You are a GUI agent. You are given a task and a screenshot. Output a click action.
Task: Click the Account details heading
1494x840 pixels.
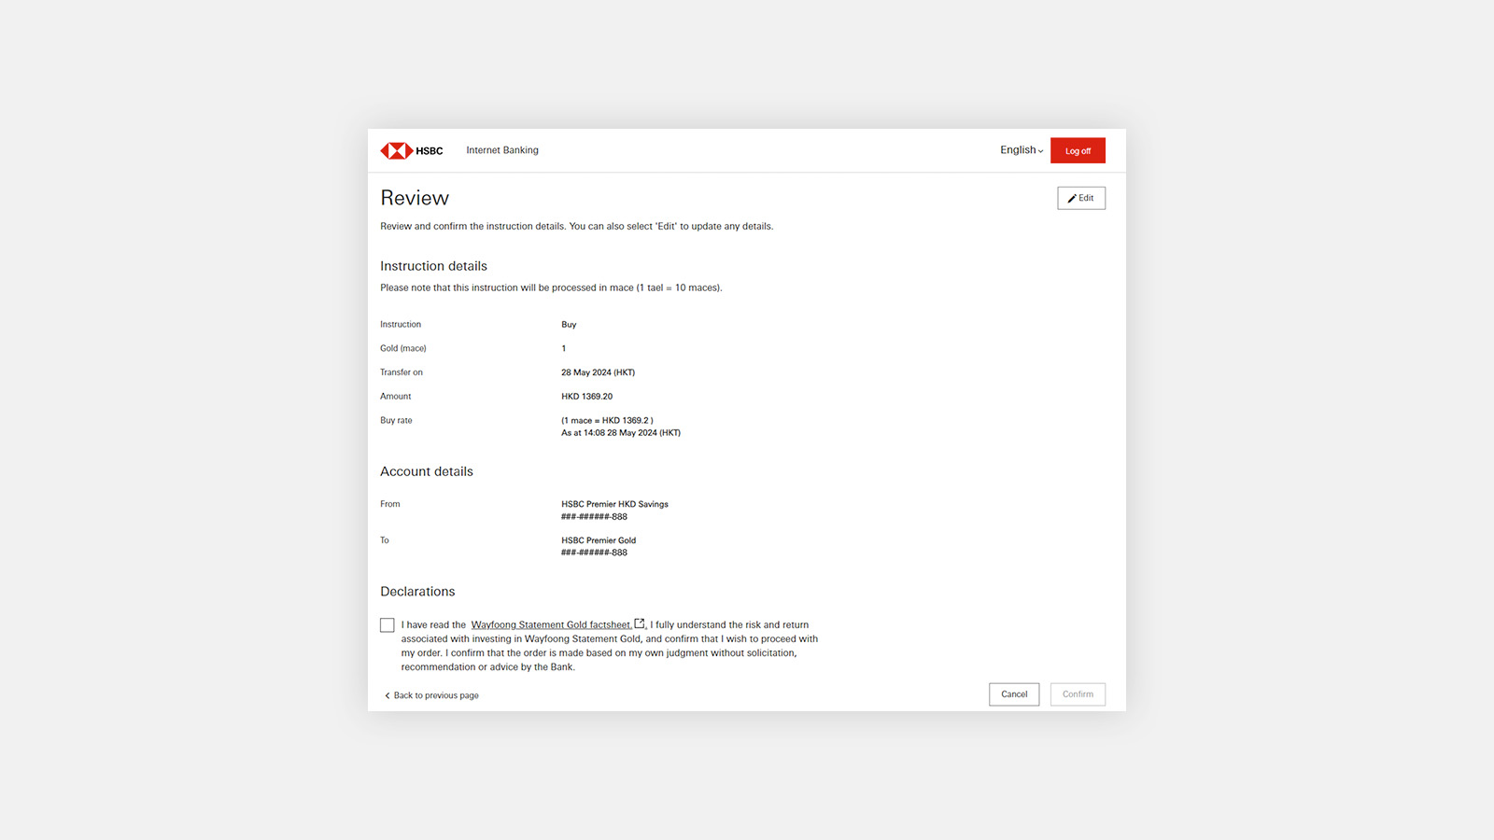pos(427,471)
